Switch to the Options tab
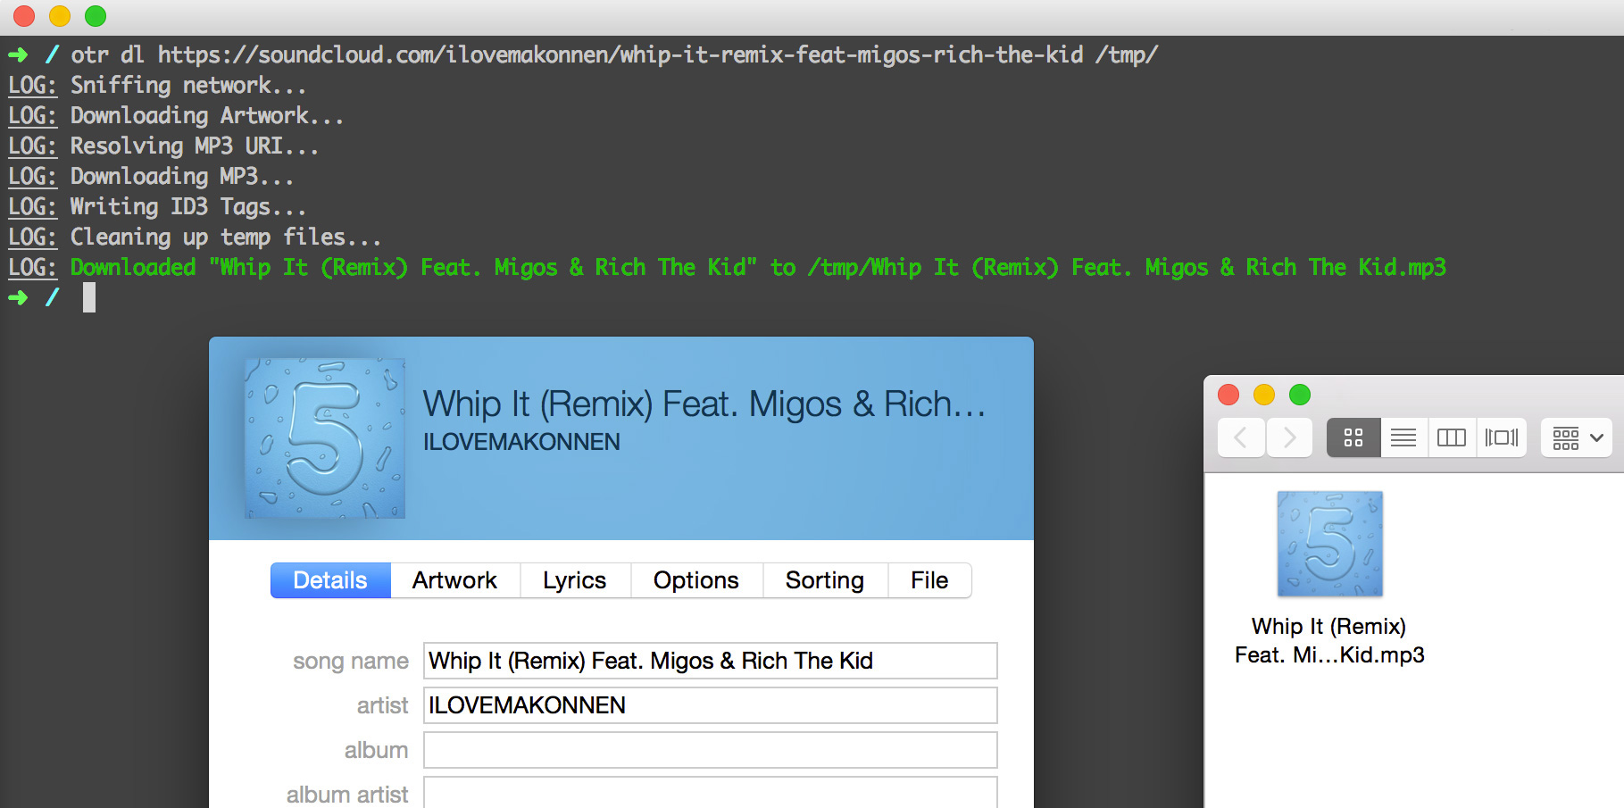 [696, 580]
